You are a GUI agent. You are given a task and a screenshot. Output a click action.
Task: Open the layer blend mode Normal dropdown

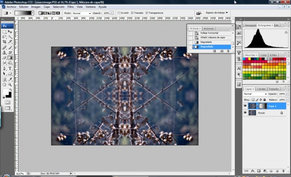[x=255, y=94]
